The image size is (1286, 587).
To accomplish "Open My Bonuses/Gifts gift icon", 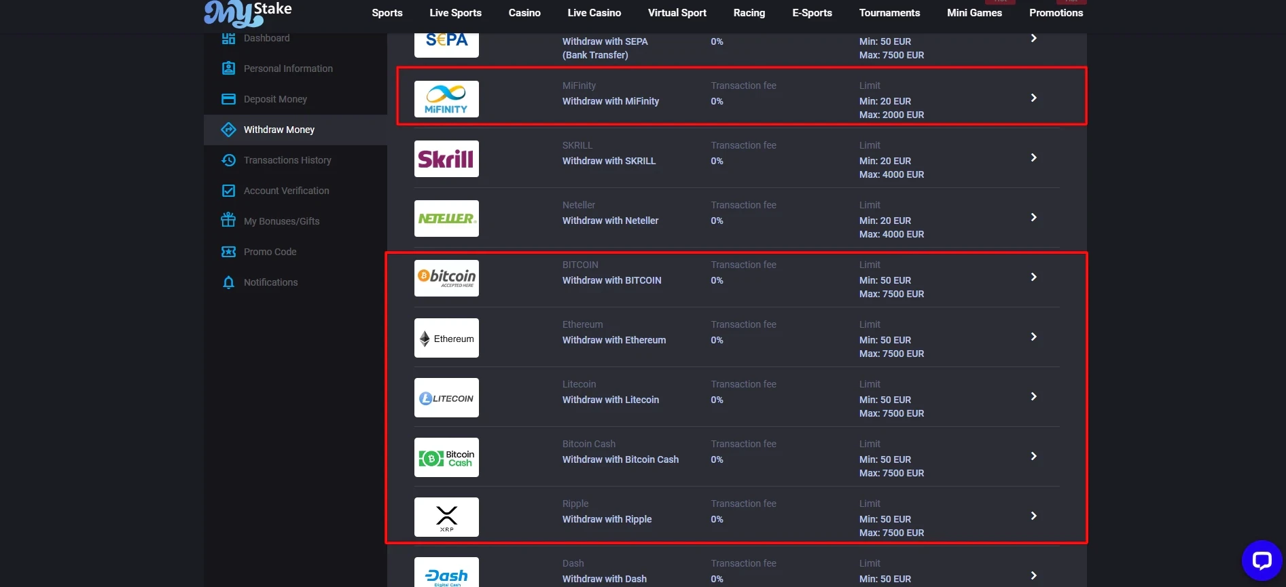I will coord(228,221).
